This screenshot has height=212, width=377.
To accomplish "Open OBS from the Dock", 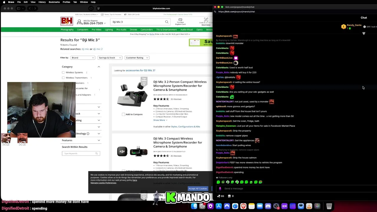I will click(x=276, y=206).
